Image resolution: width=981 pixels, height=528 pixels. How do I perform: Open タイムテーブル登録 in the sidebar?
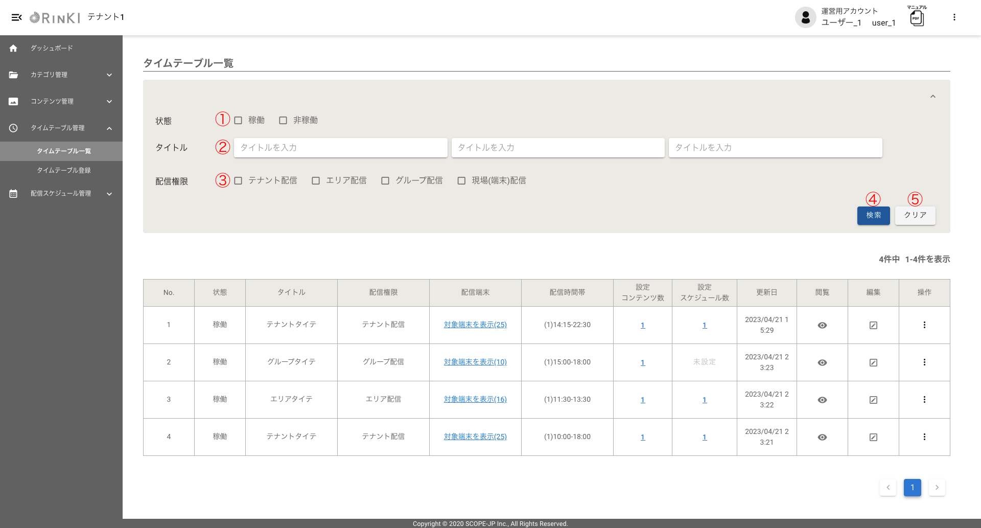click(x=64, y=170)
